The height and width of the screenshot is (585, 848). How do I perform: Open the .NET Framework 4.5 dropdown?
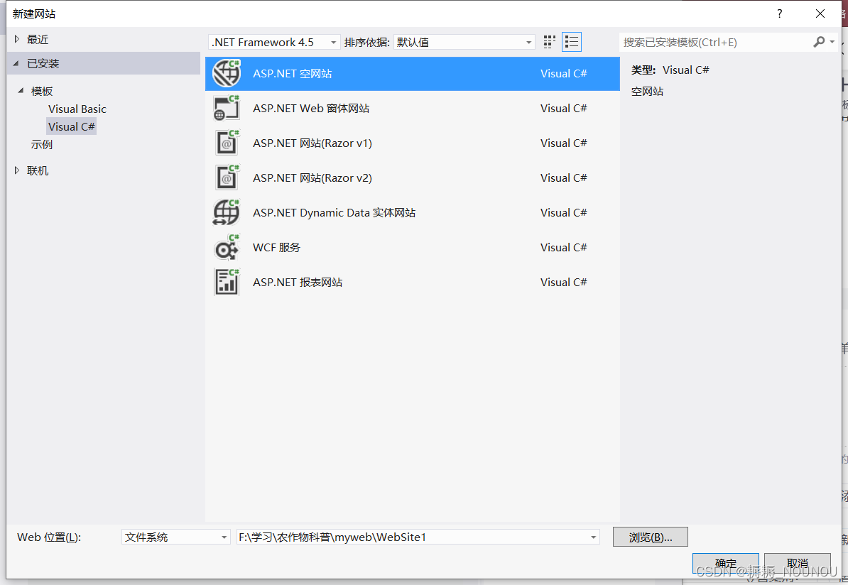[274, 42]
